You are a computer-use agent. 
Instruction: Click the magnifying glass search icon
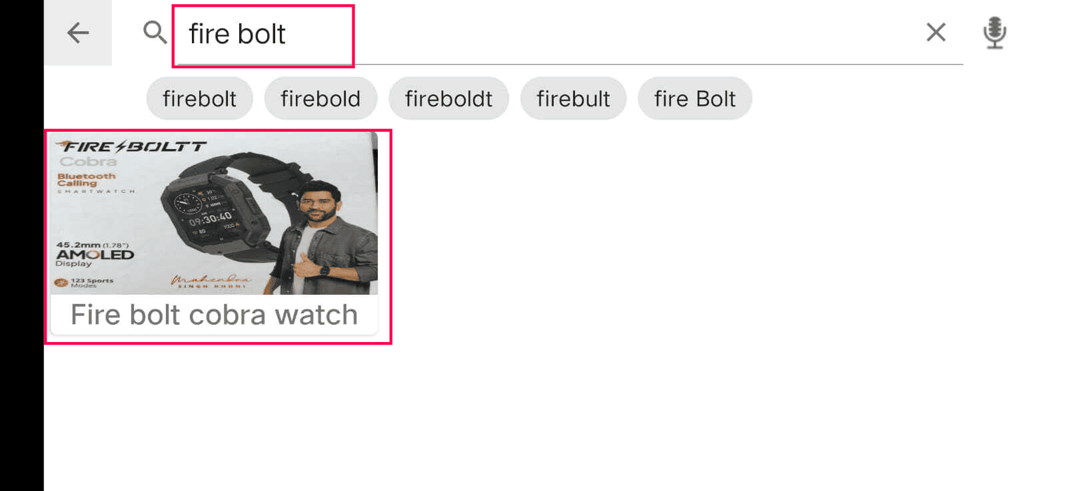pos(155,32)
